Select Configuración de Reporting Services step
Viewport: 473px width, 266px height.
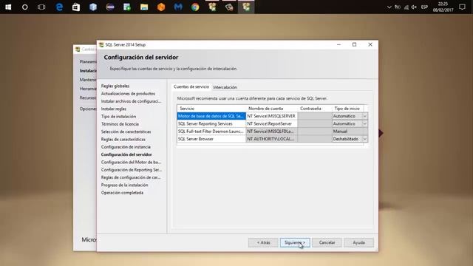tap(132, 170)
